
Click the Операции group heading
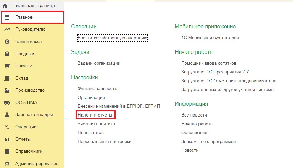[x=84, y=26]
